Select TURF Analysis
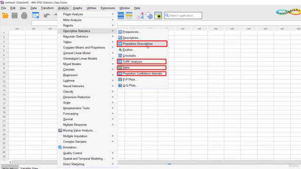Image resolution: width=301 pixels, height=169 pixels. point(142,61)
